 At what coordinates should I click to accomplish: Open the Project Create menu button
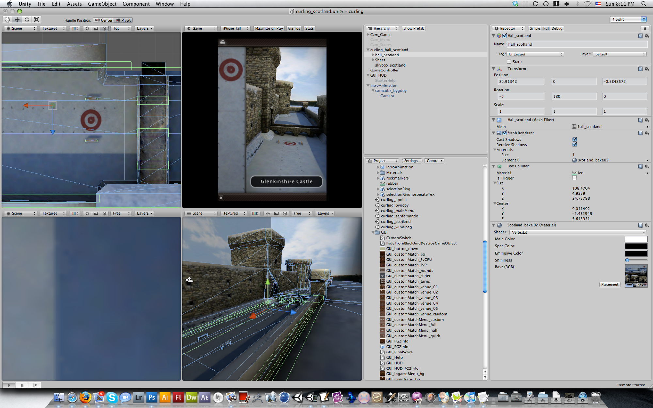pyautogui.click(x=435, y=161)
